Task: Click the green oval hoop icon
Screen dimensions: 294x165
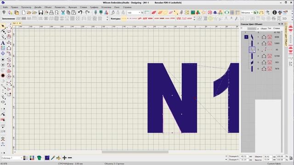Action: tap(226, 12)
